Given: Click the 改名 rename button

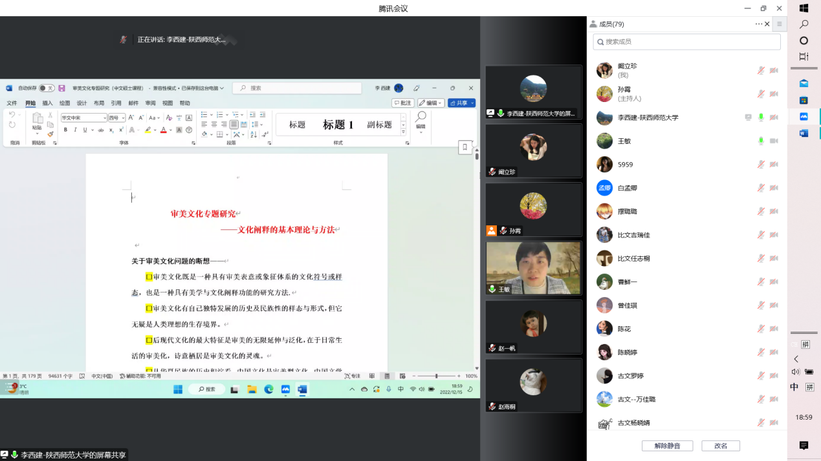Looking at the screenshot, I should 720,446.
